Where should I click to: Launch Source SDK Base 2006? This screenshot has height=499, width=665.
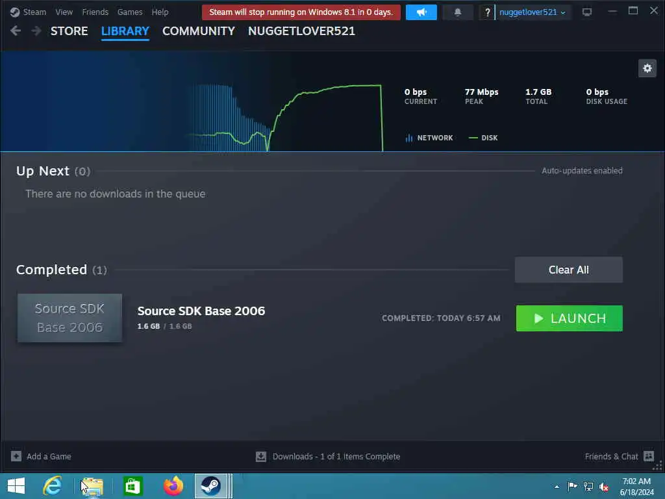click(x=569, y=318)
